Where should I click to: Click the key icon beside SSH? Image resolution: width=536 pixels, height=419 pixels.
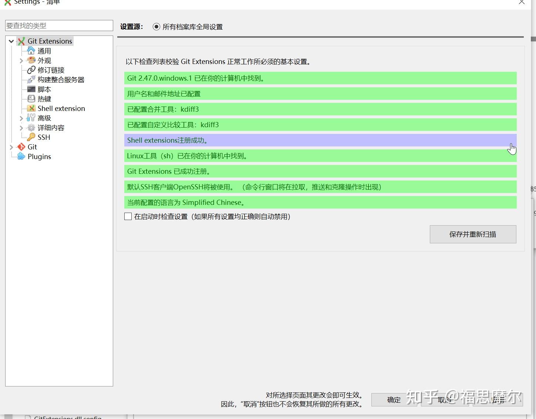(x=31, y=137)
